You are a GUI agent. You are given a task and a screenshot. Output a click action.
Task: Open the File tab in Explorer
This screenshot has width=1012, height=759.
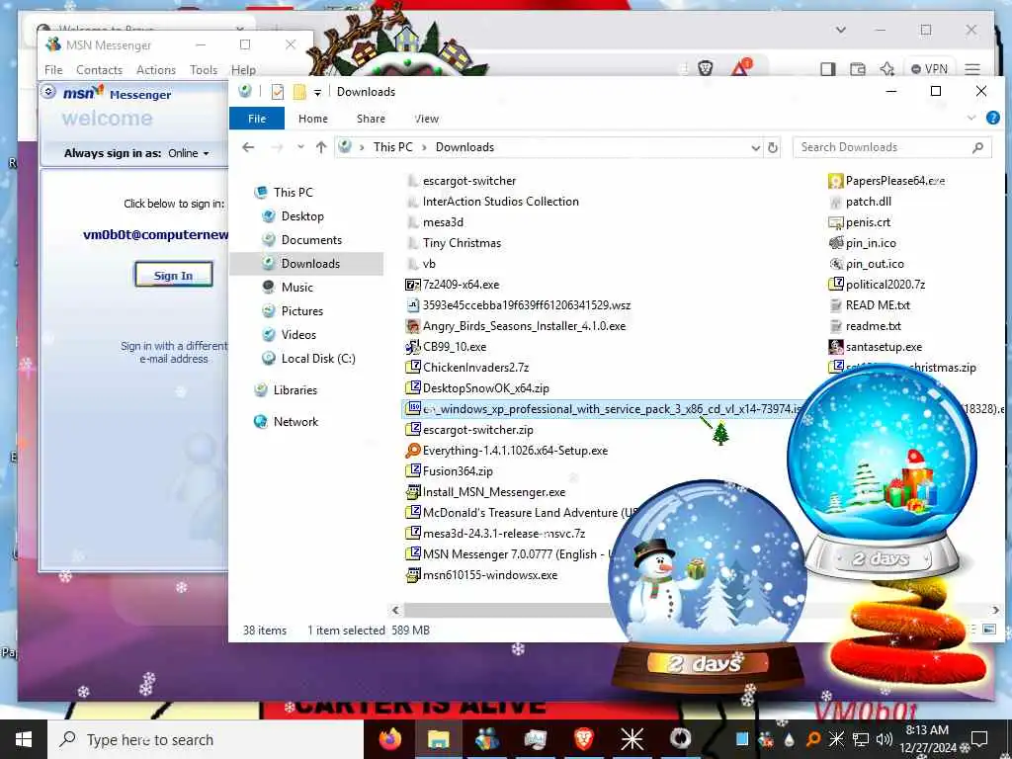257,119
